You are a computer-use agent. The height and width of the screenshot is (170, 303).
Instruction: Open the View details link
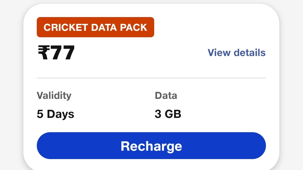[x=236, y=53]
